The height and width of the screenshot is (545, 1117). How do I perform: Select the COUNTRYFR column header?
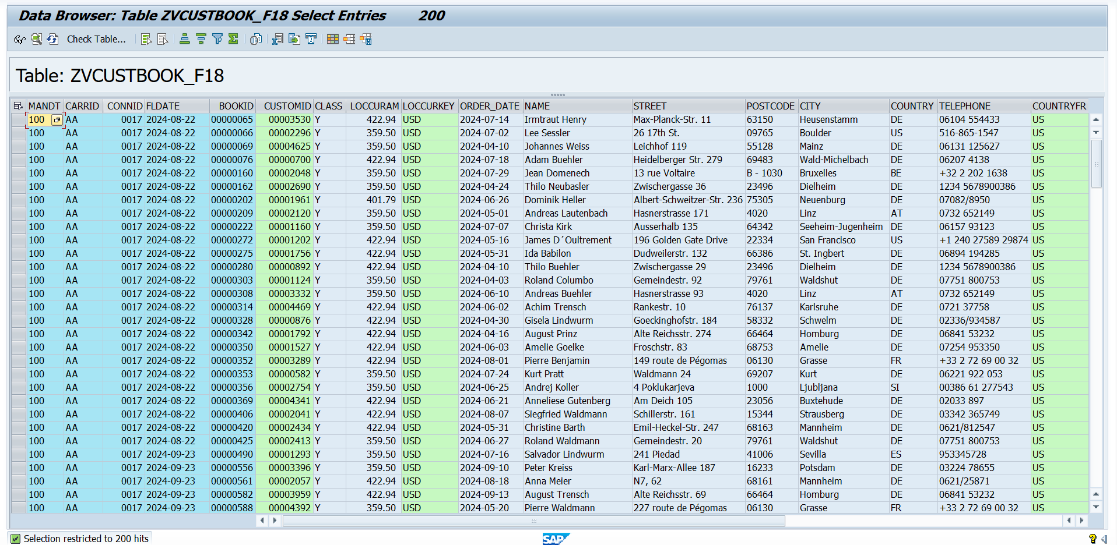tap(1059, 106)
